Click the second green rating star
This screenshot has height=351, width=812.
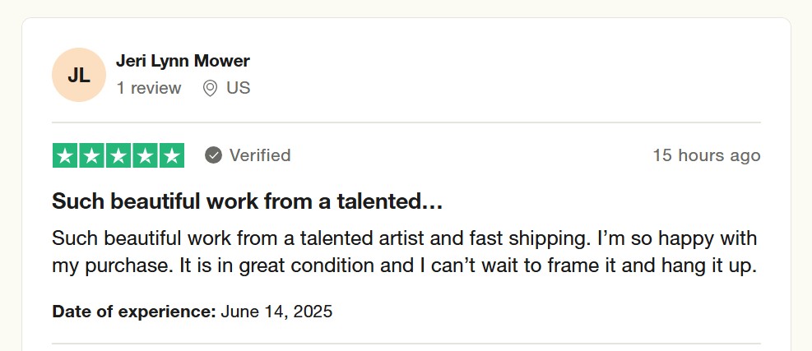(x=91, y=155)
